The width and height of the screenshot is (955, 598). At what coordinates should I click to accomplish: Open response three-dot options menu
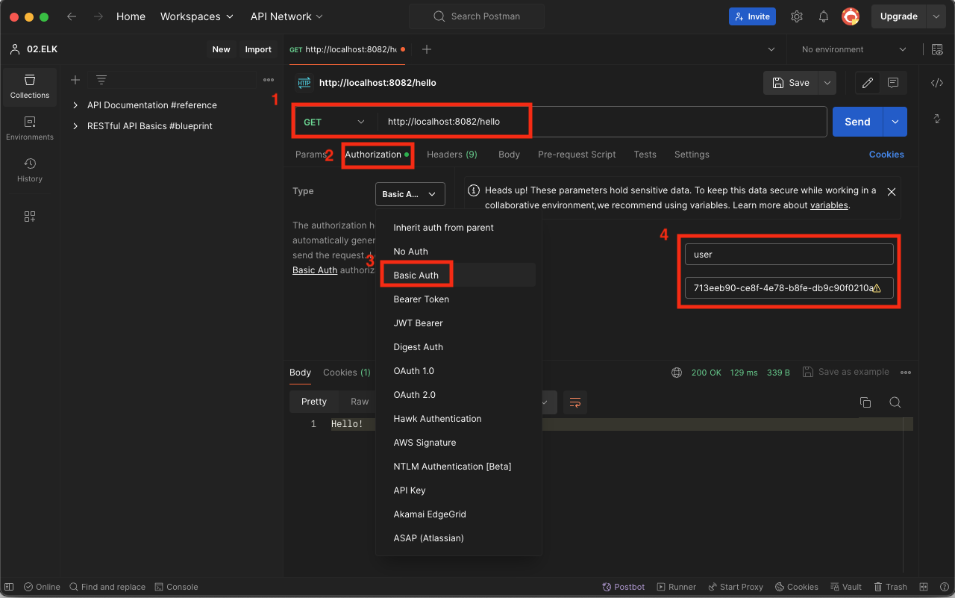point(906,372)
